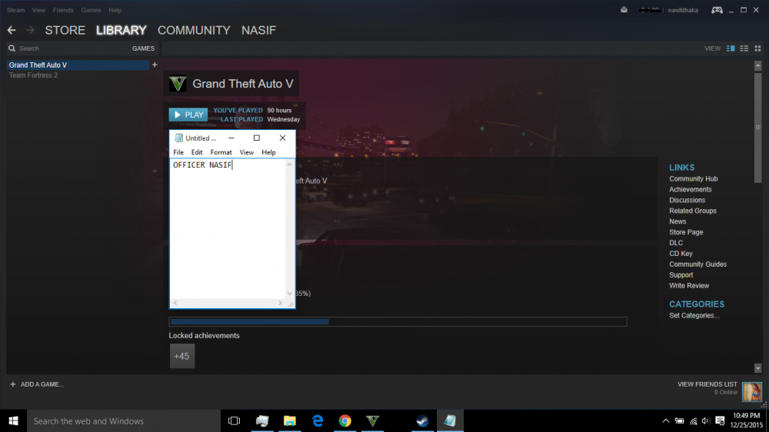The height and width of the screenshot is (432, 769).
Task: Open Related Groups link
Action: (693, 211)
